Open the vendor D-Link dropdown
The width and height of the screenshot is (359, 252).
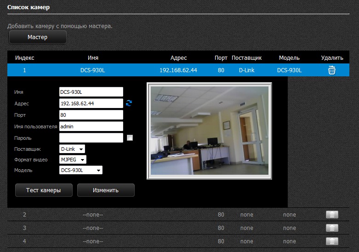click(72, 149)
